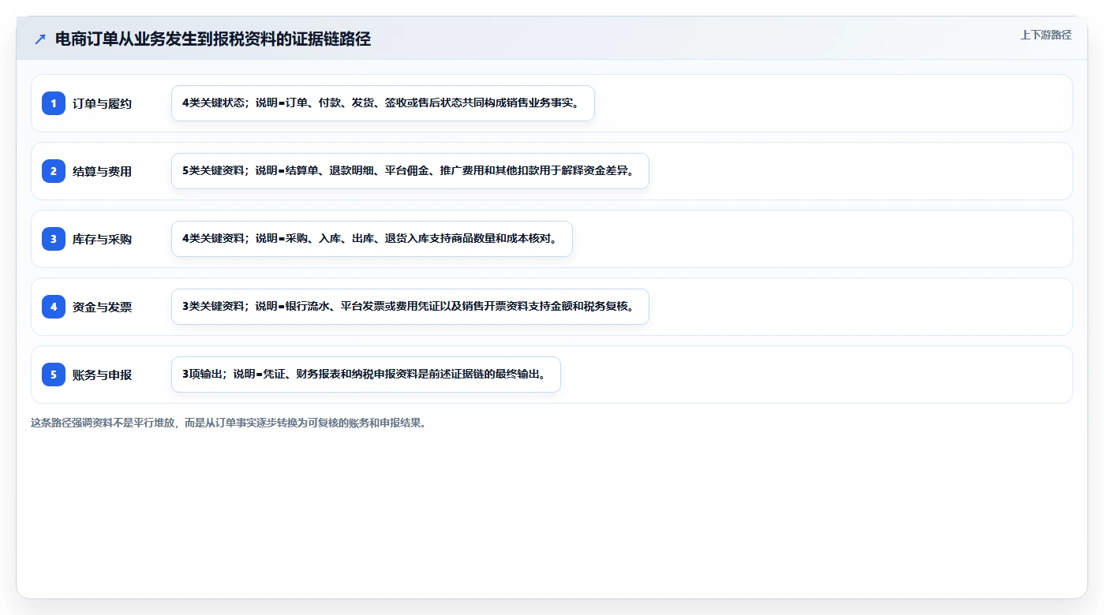Click the 资金与发票 step label
1104x615 pixels.
coord(102,307)
